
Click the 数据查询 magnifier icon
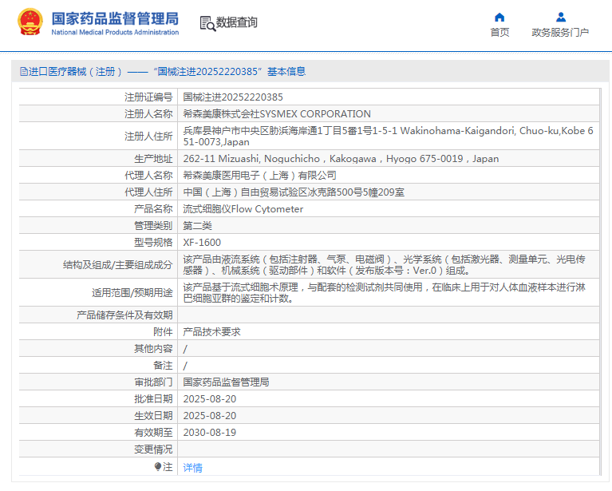click(x=207, y=23)
